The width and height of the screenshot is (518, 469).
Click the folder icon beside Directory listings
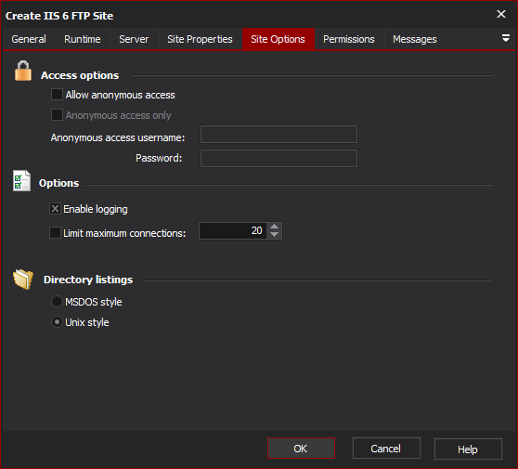point(23,279)
